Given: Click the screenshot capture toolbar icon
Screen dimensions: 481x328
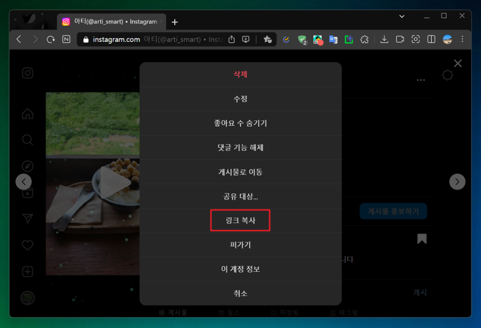Looking at the screenshot, I should 416,39.
